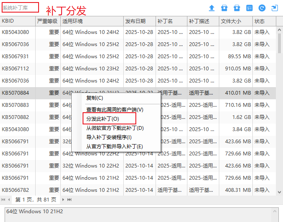Sort by the 发布日期 column header
Viewport: 283px width, 222px height.
point(140,21)
